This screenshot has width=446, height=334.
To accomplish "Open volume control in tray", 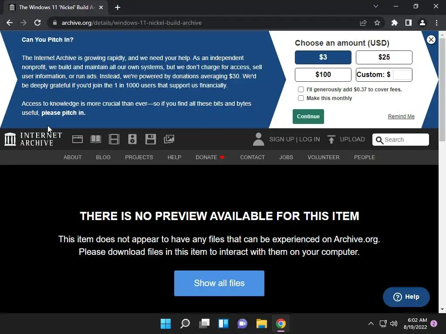I will click(x=394, y=324).
